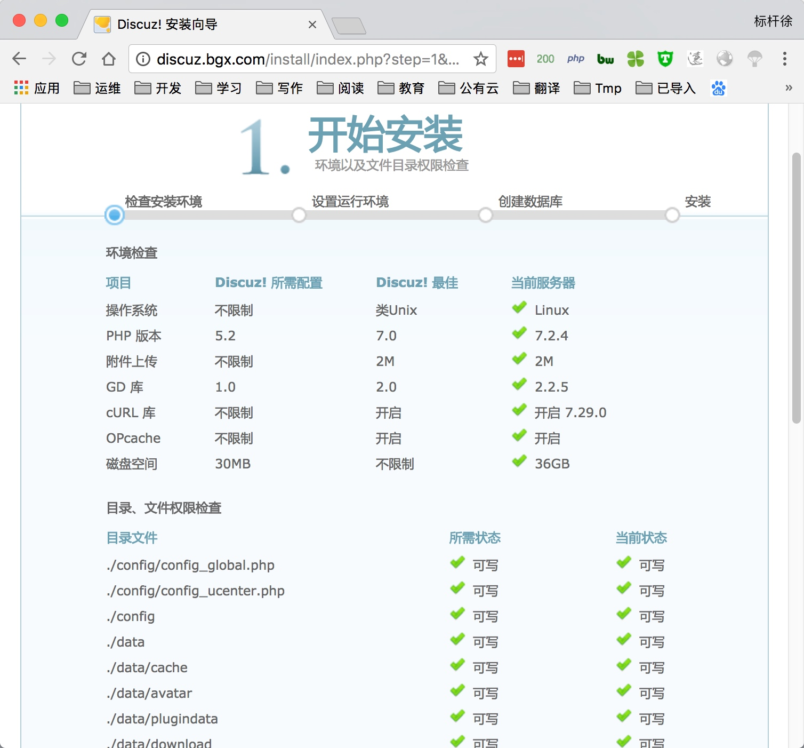Open the 学习 bookmark folder
The width and height of the screenshot is (804, 748).
(x=219, y=88)
